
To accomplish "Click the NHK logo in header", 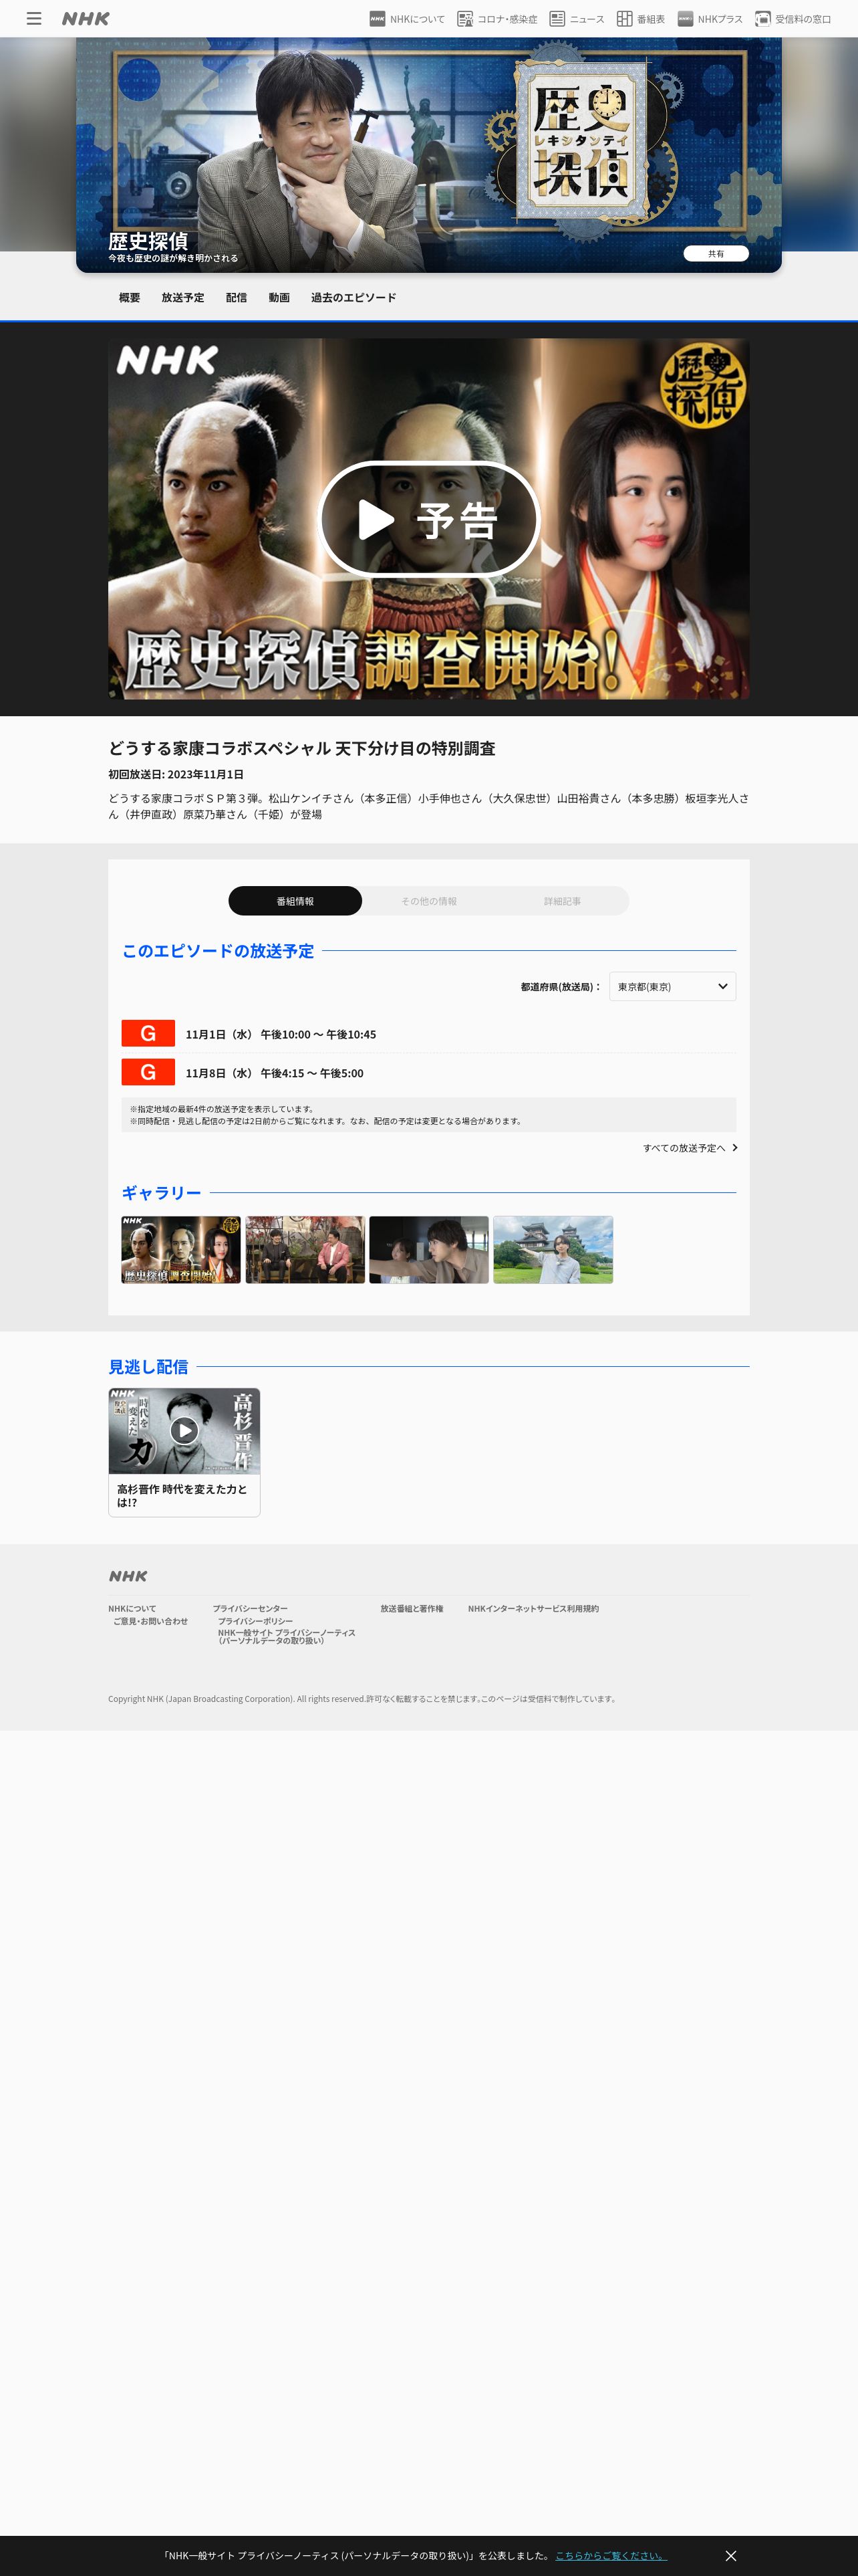I will point(86,18).
